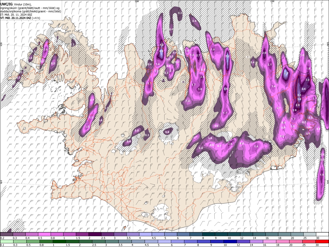The height and width of the screenshot is (247, 329).
Task: Click the 2.7 snowfall value on the map
Action: pyautogui.click(x=198, y=56)
